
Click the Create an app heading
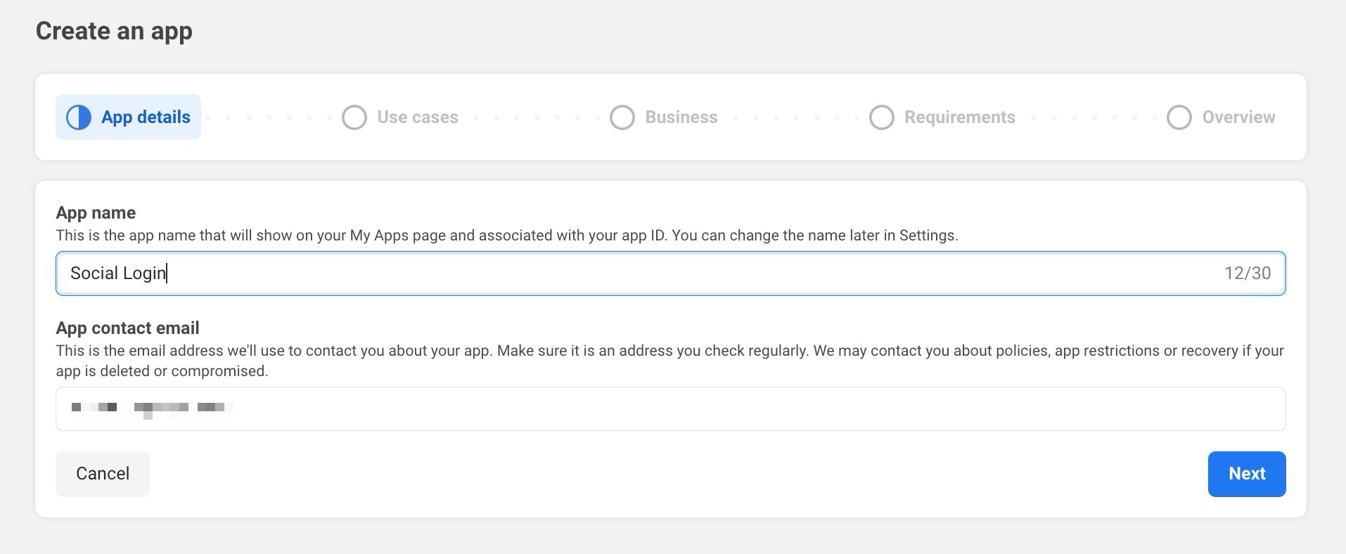coord(114,31)
